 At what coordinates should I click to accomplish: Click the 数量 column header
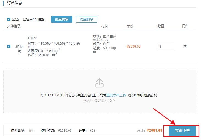(161, 26)
